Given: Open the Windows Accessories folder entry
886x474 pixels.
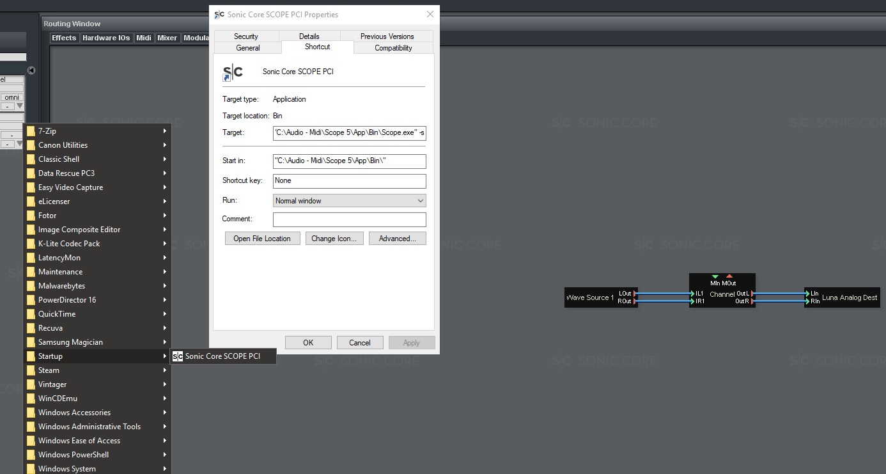Looking at the screenshot, I should [97, 413].
